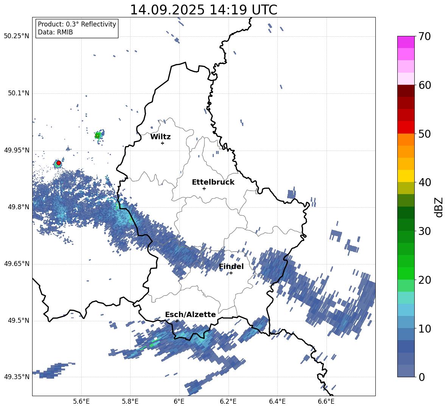Click the Findel cross marker

231,273
